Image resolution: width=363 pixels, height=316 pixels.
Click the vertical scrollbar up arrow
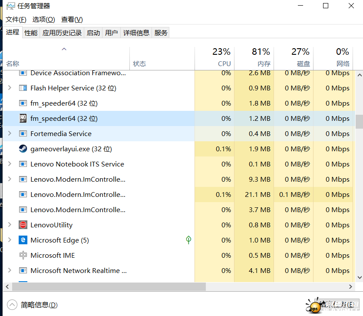pyautogui.click(x=360, y=75)
